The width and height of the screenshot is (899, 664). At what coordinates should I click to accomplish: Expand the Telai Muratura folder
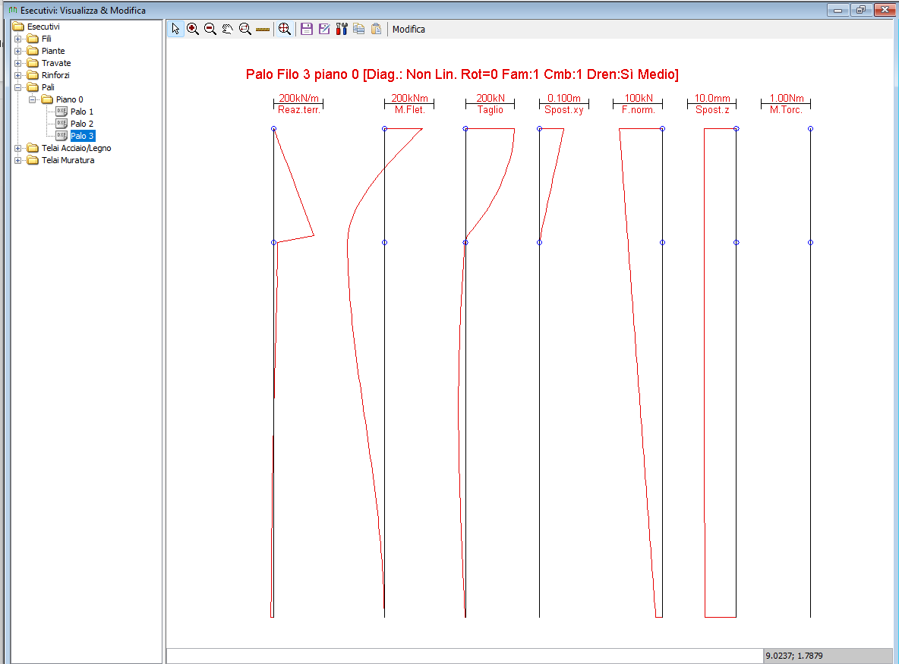[17, 160]
